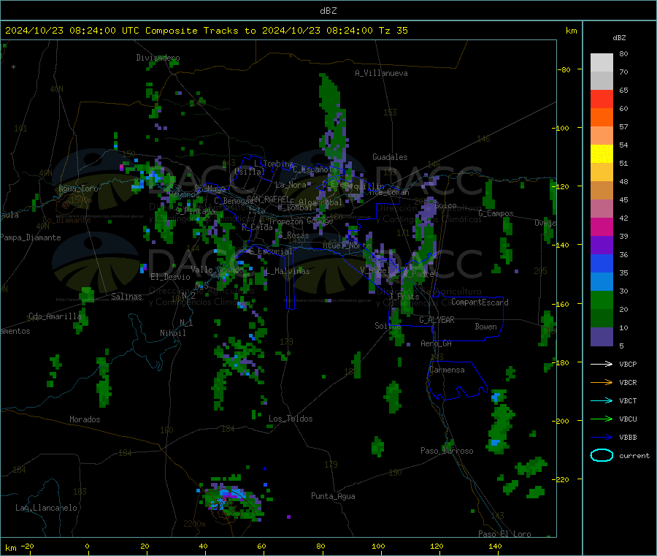The width and height of the screenshot is (657, 556).
Task: Click the G_ALVEAR place label
Action: (x=437, y=320)
